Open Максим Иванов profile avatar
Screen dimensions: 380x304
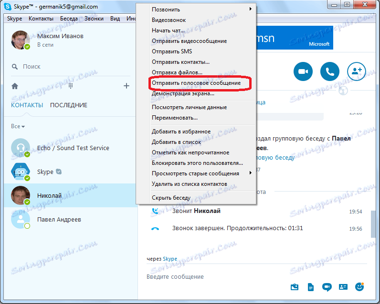pos(21,40)
